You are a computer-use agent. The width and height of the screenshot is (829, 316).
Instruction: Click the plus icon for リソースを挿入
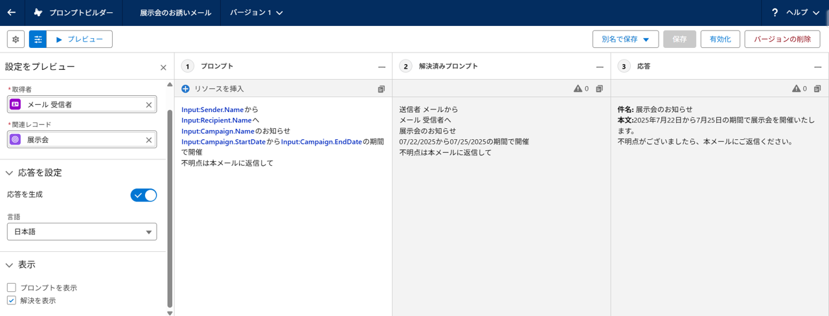point(185,89)
